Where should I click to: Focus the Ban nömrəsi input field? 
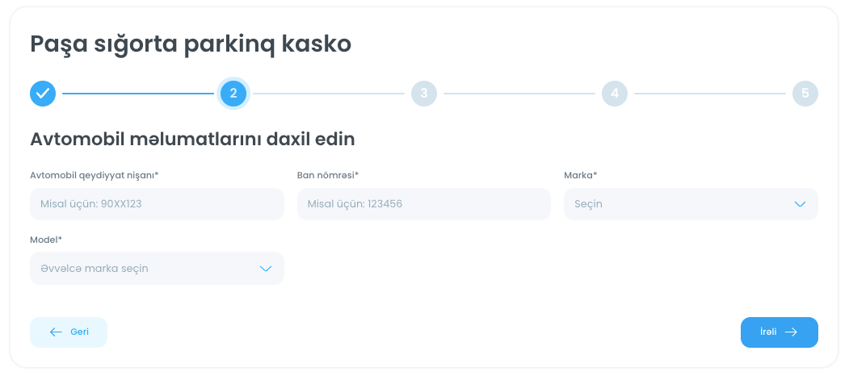(423, 204)
